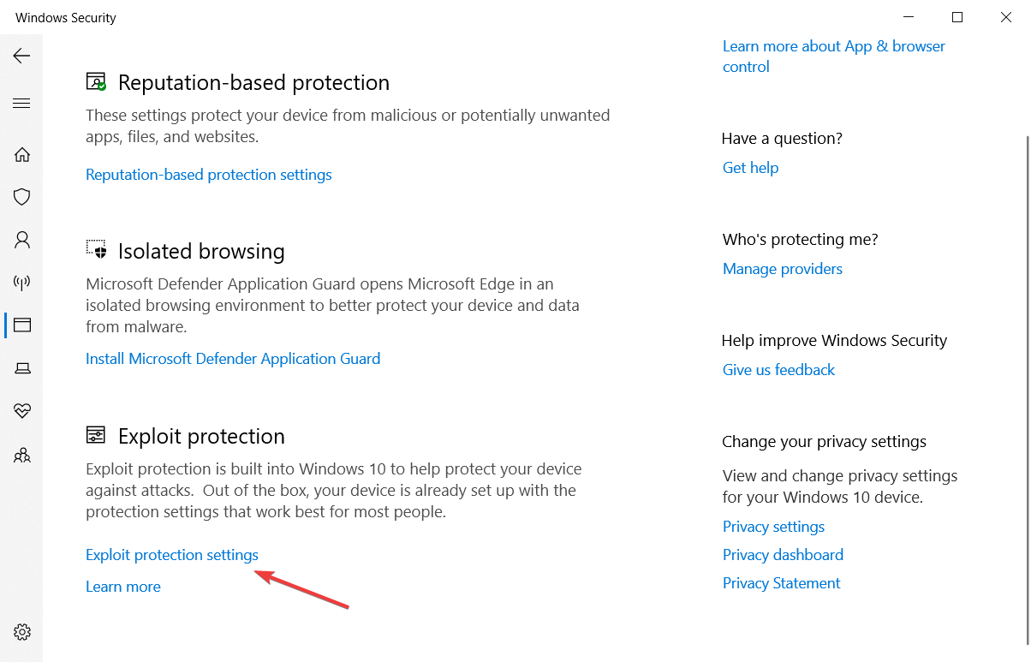Viewport: 1031px width, 662px height.
Task: Click Install Microsoft Defender Application Guard
Action: tap(233, 359)
